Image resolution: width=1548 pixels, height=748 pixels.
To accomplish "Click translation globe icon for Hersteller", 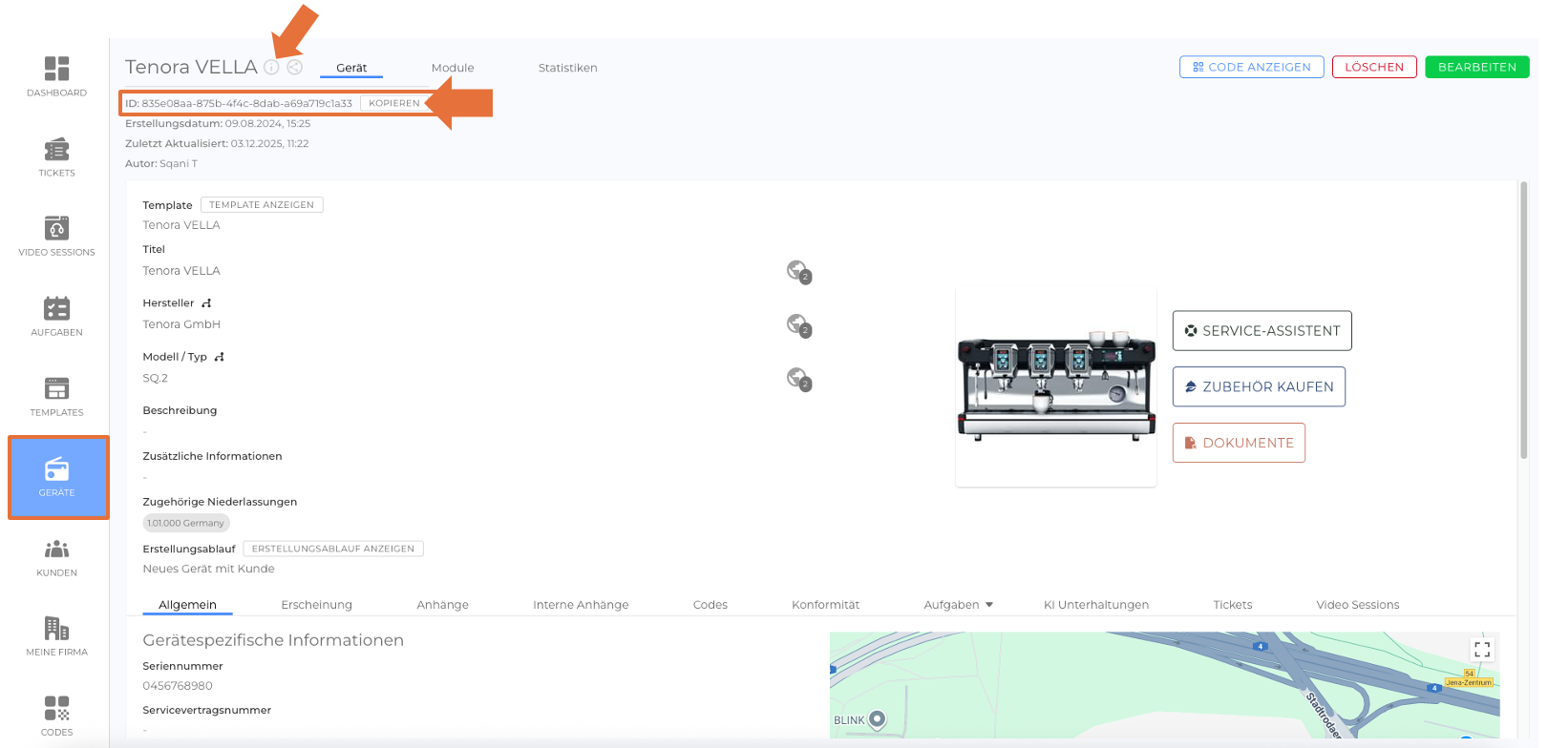I will pyautogui.click(x=797, y=324).
